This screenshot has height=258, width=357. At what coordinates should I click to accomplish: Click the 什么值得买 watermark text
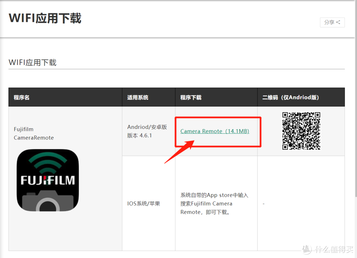333,250
